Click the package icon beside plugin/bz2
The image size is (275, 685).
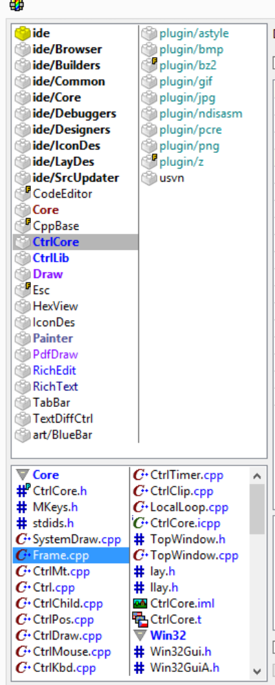[x=149, y=65]
